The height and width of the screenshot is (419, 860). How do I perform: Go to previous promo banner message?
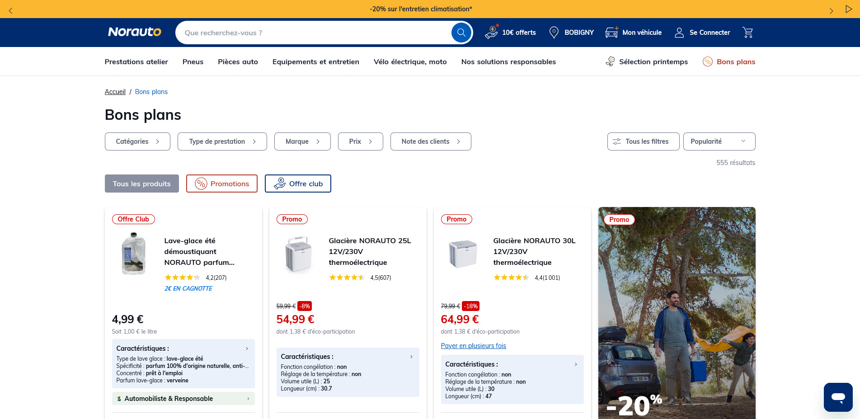tap(11, 10)
